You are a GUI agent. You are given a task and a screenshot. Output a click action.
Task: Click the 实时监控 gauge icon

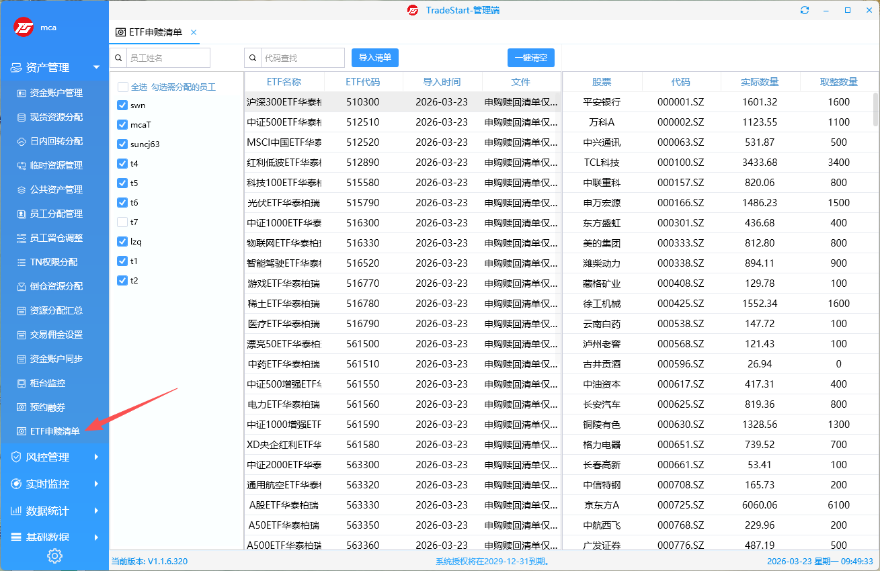tap(15, 484)
